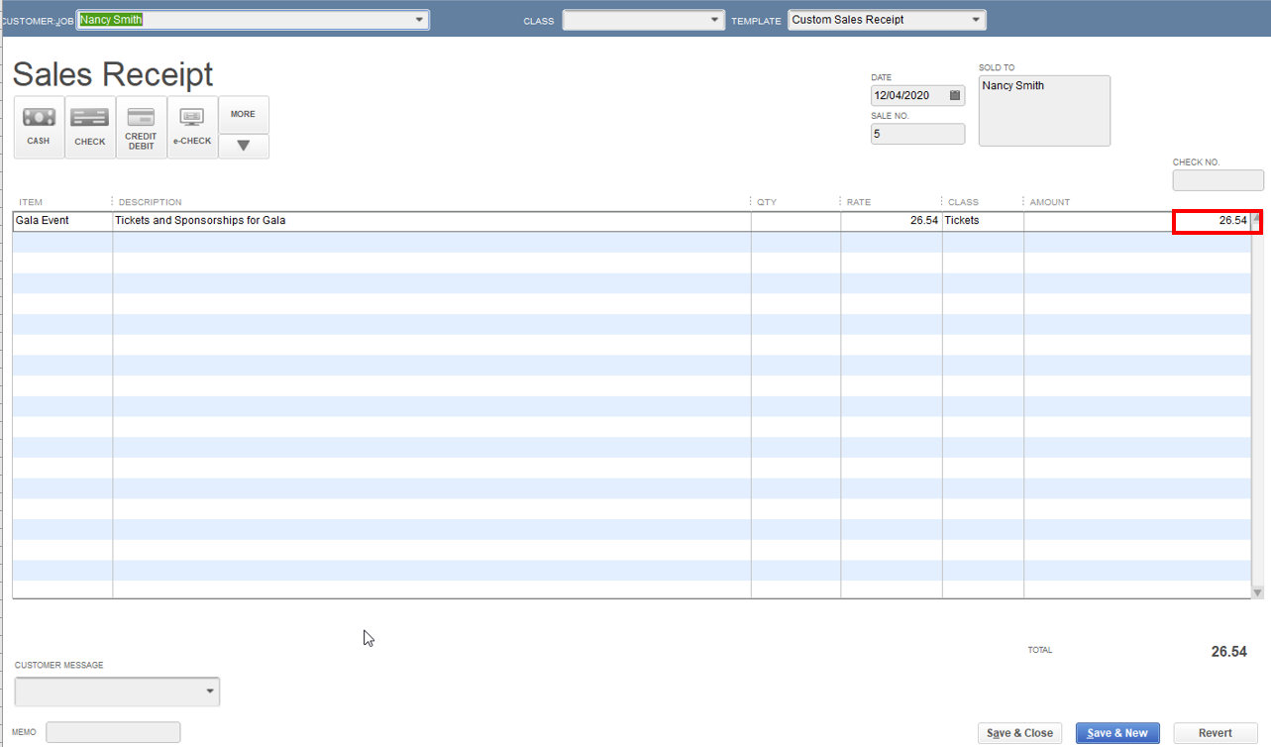Click the MORE payment methods button
The image size is (1271, 747).
pyautogui.click(x=243, y=114)
